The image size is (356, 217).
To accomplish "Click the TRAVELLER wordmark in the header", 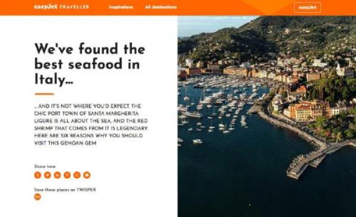I will pyautogui.click(x=74, y=7).
